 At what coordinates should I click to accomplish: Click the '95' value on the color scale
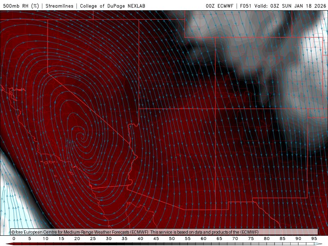pos(314,239)
